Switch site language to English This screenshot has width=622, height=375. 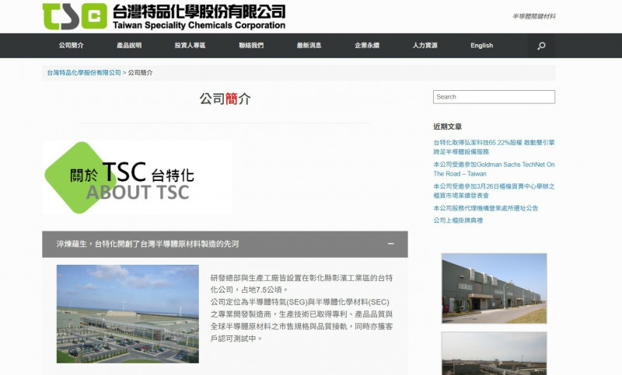481,46
